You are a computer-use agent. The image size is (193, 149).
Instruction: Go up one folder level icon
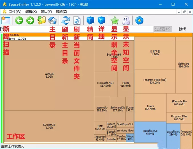pyautogui.click(x=41, y=20)
